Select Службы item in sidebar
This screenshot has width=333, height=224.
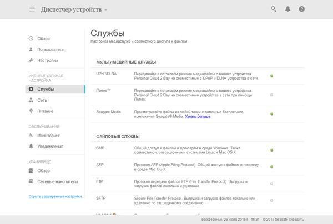[55, 89]
